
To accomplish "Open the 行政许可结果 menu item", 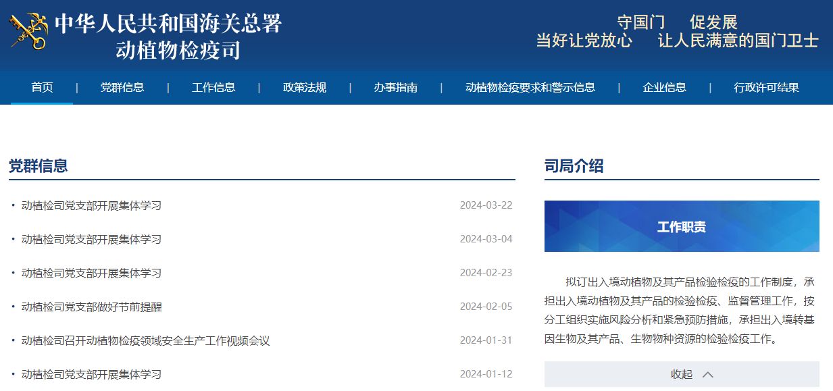I will click(x=767, y=87).
